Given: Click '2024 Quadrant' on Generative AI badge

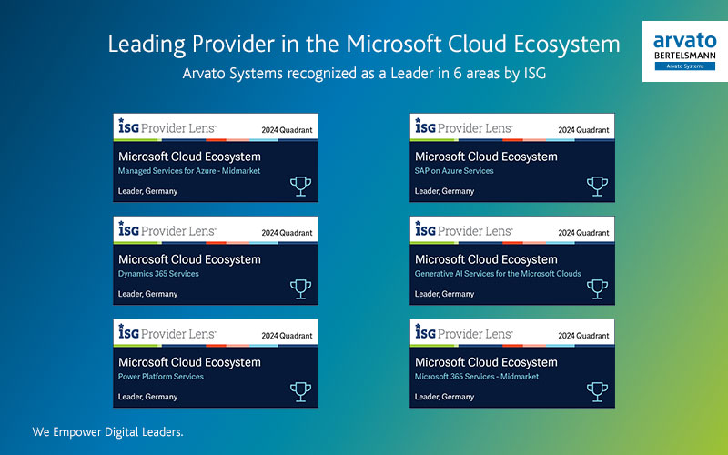Looking at the screenshot, I should pos(583,233).
